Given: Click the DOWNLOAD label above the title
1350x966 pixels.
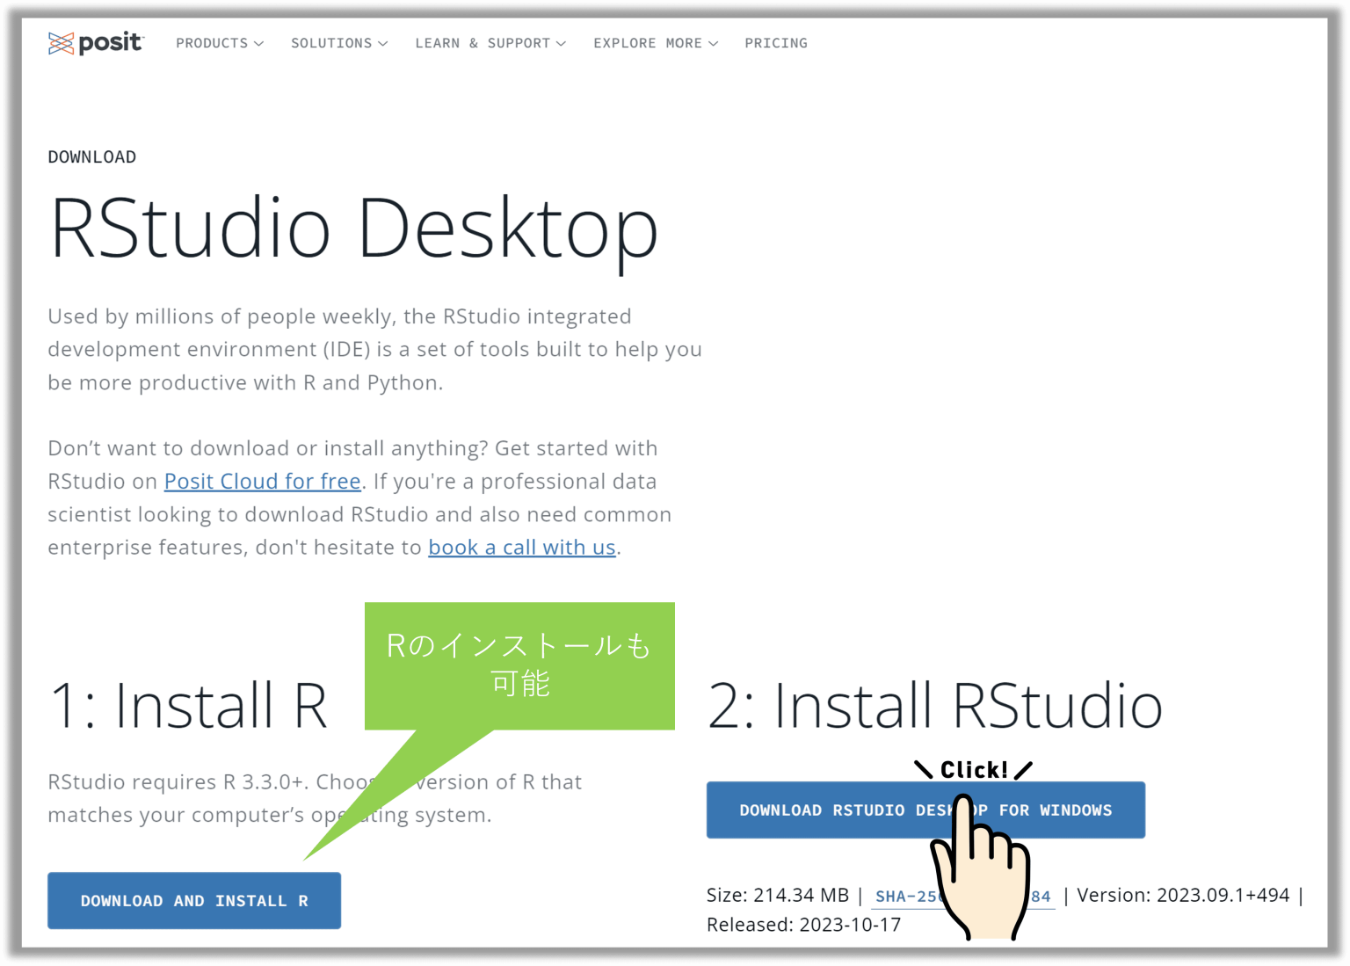Looking at the screenshot, I should (91, 156).
